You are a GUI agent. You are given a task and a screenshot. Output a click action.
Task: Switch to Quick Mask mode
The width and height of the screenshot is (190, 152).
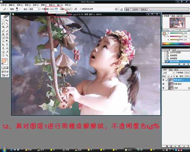coord(7,68)
